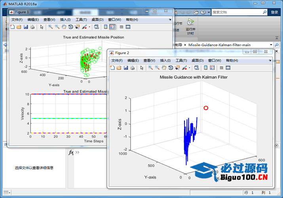Activate Zoom Out tool in Figure 1

click(57, 27)
